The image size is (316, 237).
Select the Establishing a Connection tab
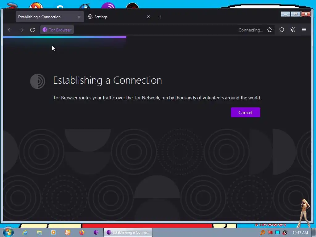(50, 17)
